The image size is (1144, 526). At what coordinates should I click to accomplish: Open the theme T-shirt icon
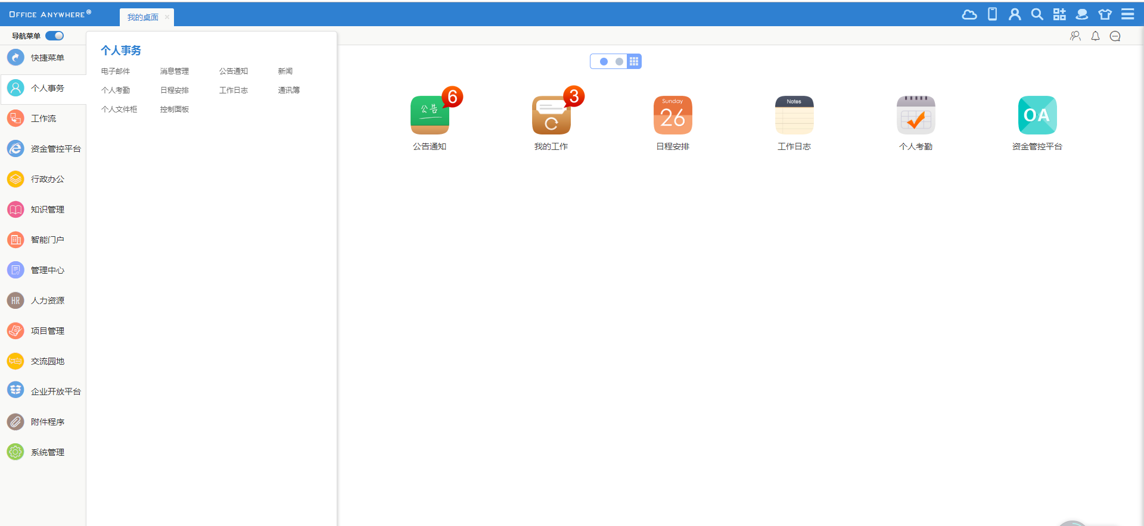click(x=1105, y=14)
